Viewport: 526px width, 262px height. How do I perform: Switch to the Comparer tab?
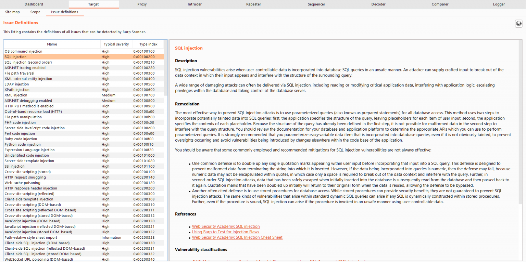440,4
